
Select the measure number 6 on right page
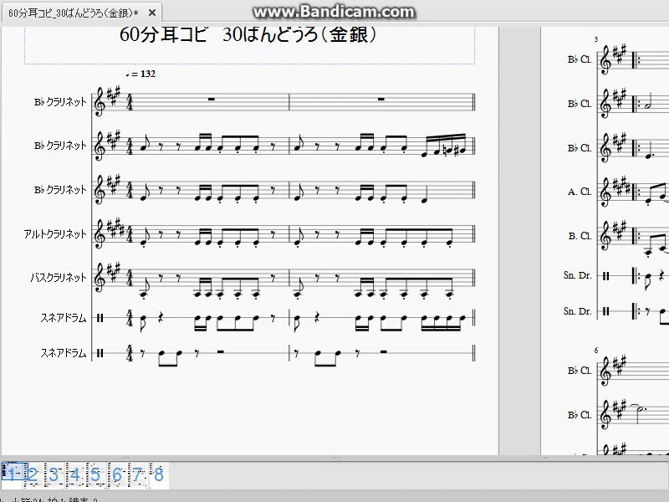click(596, 351)
